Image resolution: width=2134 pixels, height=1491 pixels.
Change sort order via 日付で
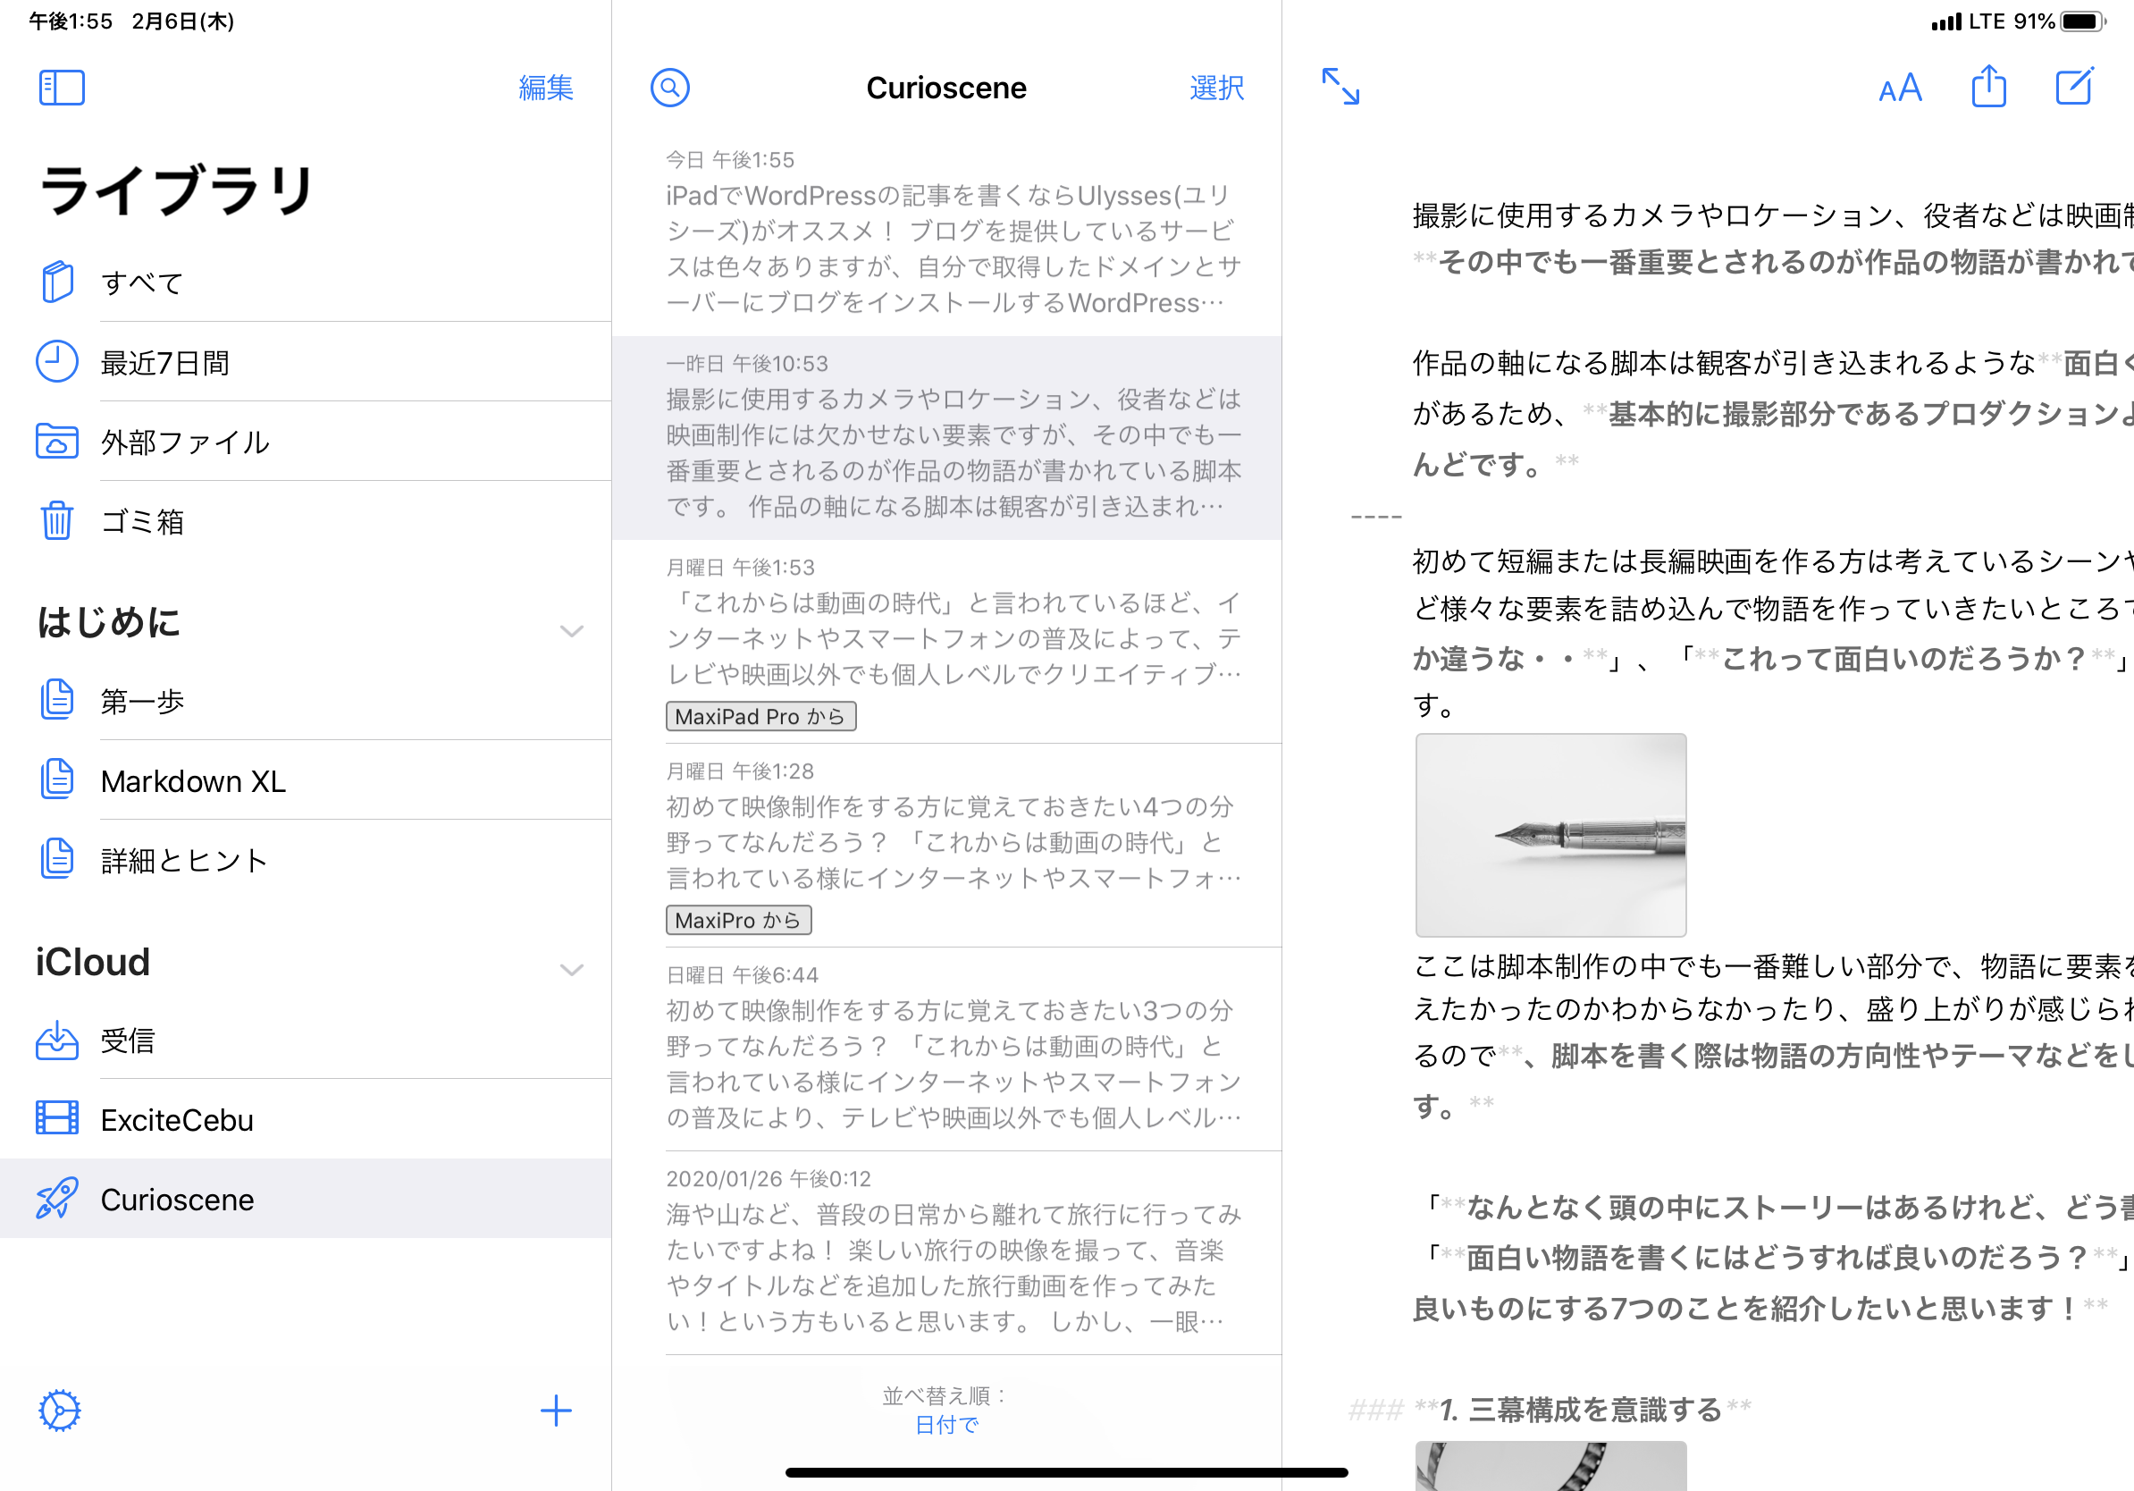(946, 1424)
